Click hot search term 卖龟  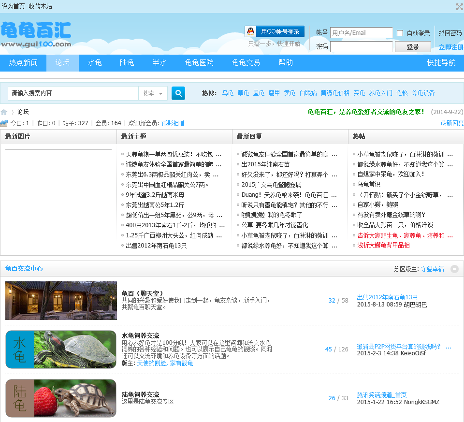click(290, 93)
